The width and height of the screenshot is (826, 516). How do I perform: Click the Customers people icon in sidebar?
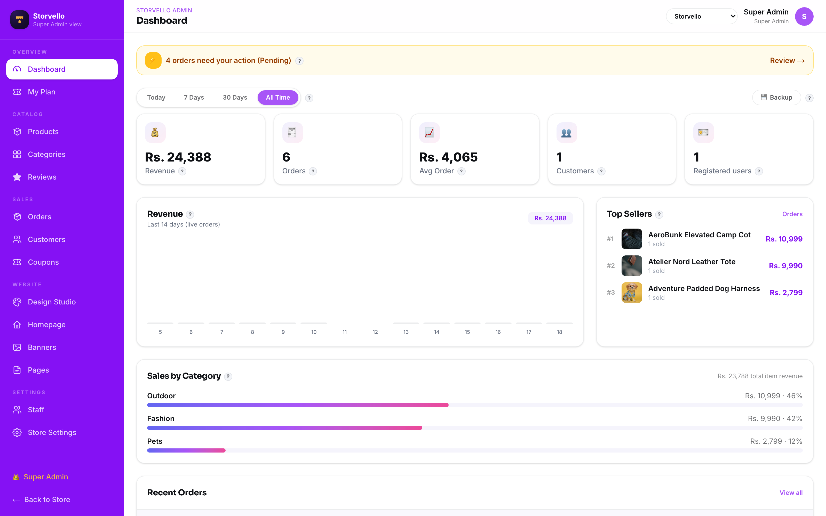(17, 240)
